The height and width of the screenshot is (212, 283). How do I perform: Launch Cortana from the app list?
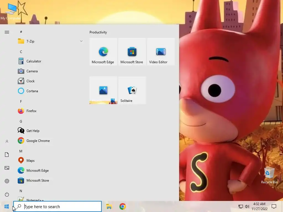coord(50,91)
